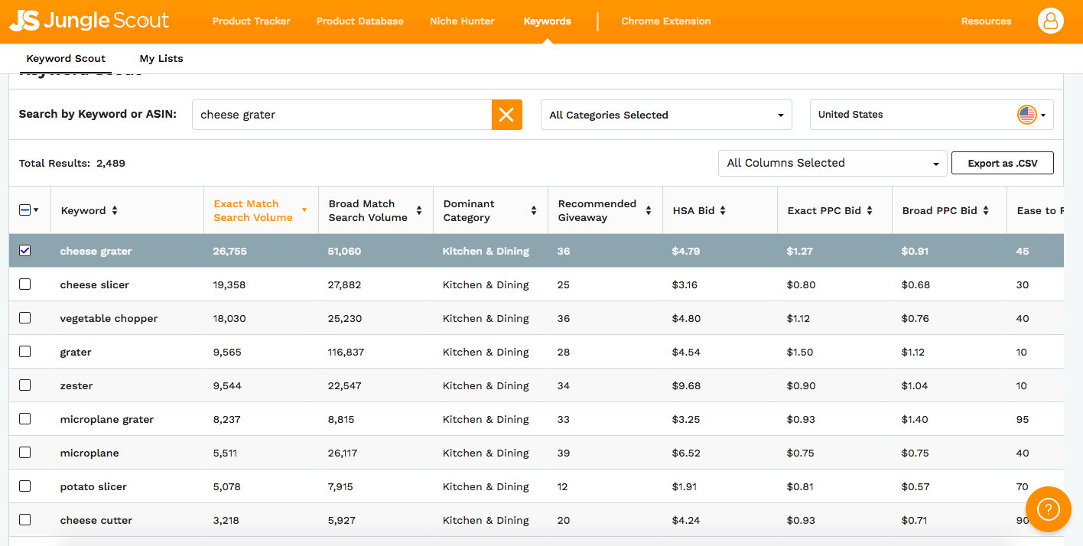Open the United States marketplace dropdown

point(932,115)
